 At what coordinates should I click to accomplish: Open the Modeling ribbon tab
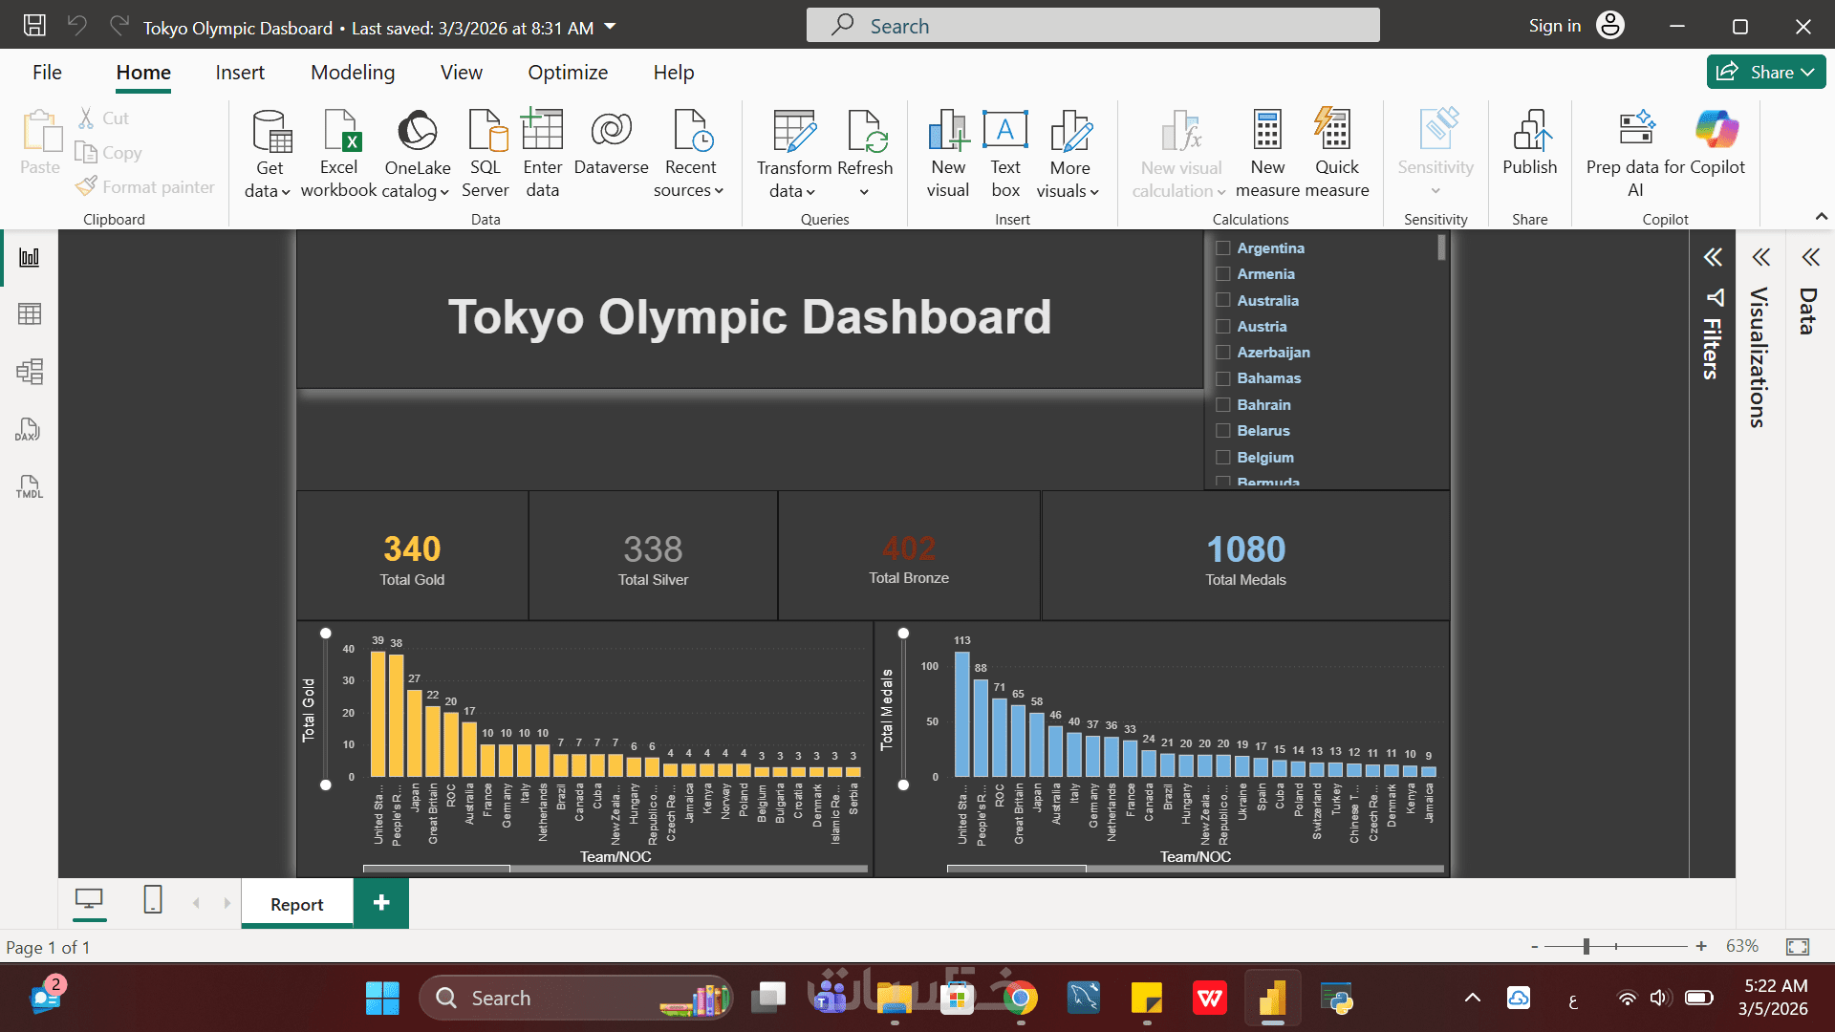352,73
